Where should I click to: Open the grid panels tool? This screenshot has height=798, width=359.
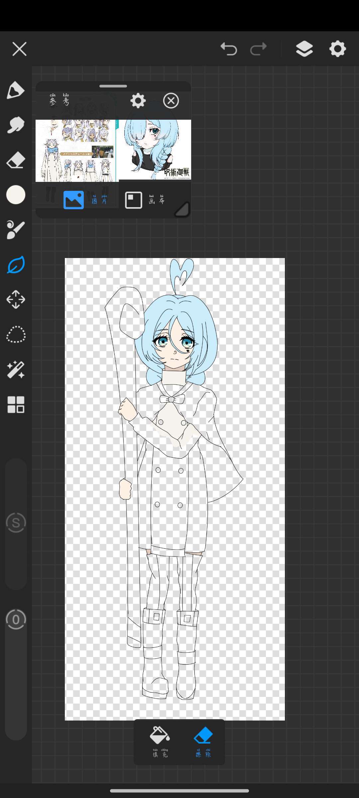coord(16,405)
